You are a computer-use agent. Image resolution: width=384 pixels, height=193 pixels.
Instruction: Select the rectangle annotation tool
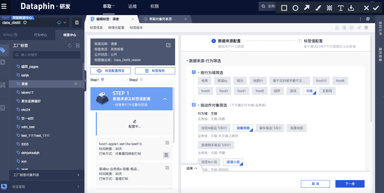[x=284, y=8]
